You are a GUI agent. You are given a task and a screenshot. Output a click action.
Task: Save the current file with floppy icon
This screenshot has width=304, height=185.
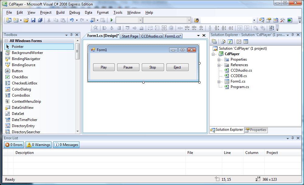(33, 20)
